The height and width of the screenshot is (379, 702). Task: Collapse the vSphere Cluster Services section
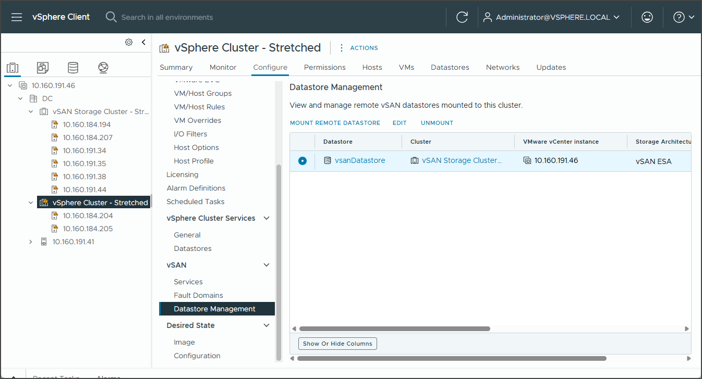267,218
